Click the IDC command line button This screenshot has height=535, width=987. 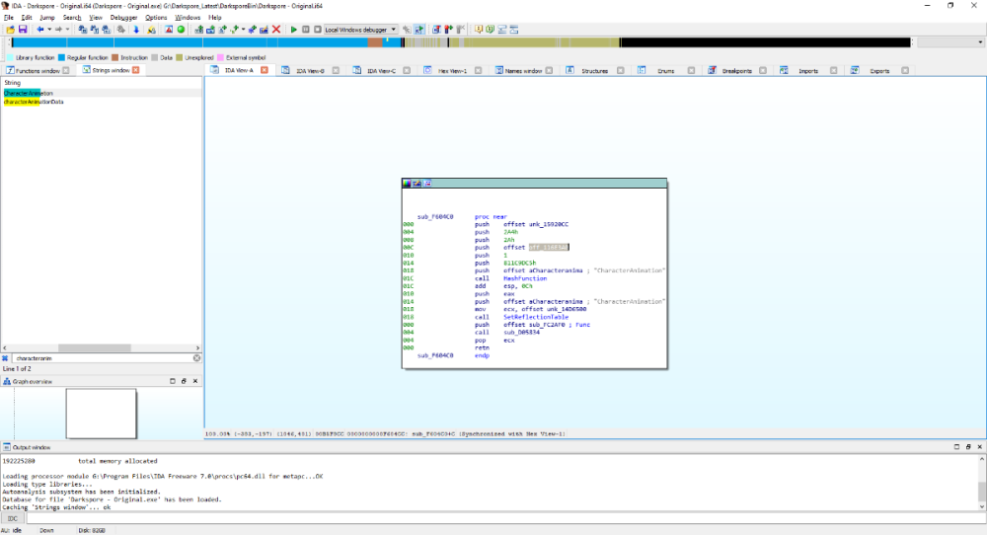pos(12,518)
